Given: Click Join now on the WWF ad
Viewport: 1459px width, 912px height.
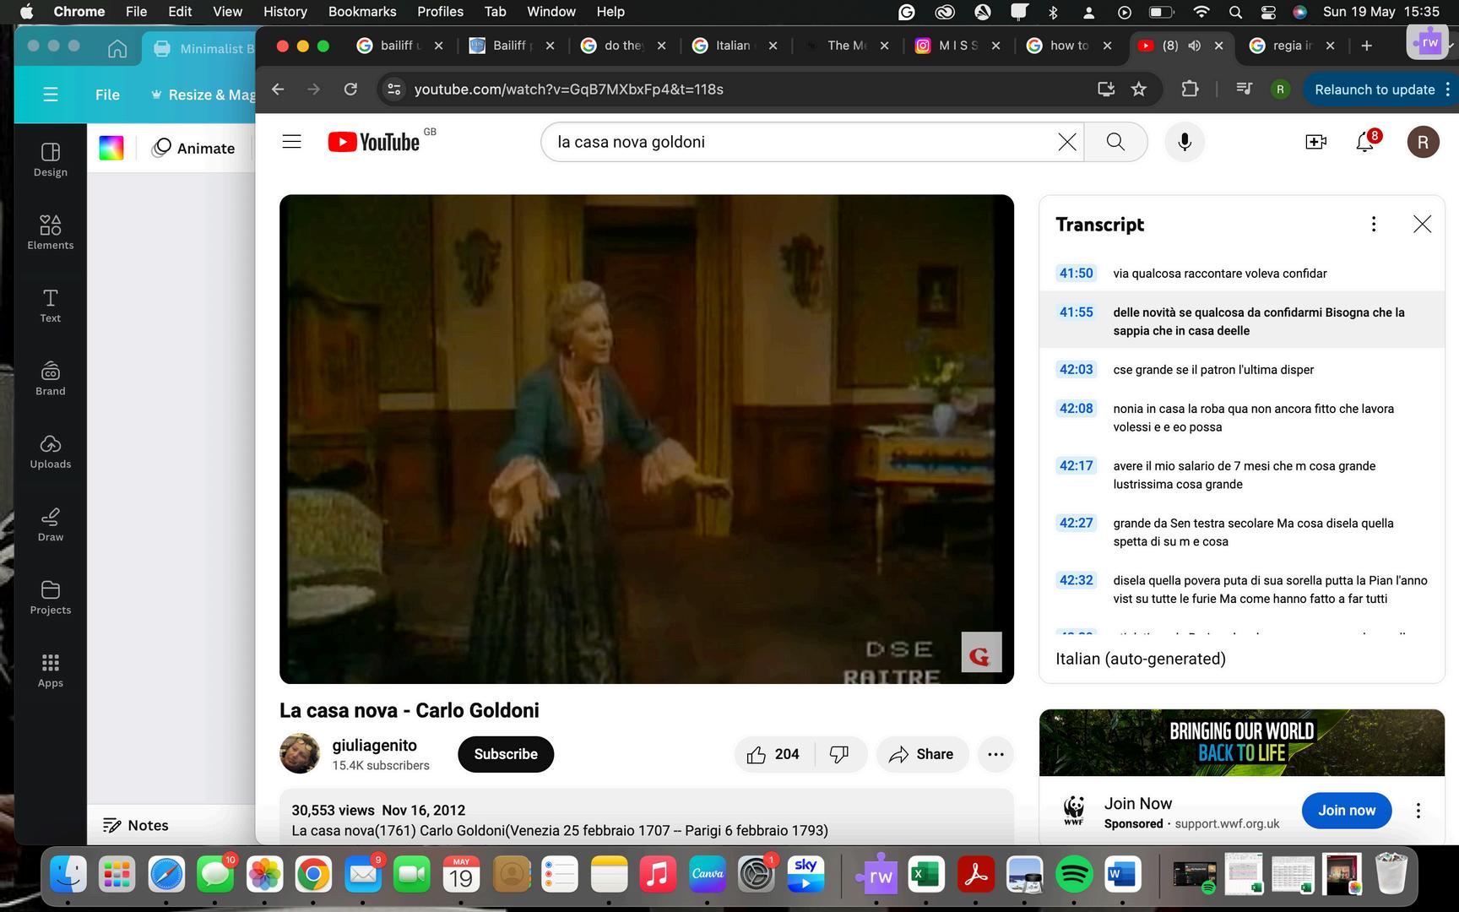Looking at the screenshot, I should (1347, 811).
